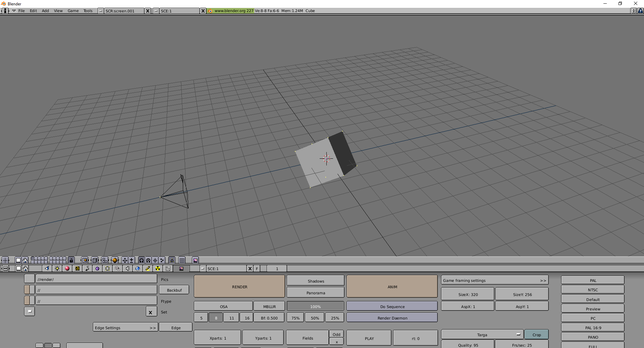Open 3D window type selector dropdown
644x348 pixels.
5,260
